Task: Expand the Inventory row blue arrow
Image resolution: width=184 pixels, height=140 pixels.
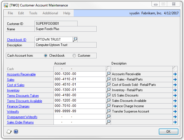Action: [175, 90]
